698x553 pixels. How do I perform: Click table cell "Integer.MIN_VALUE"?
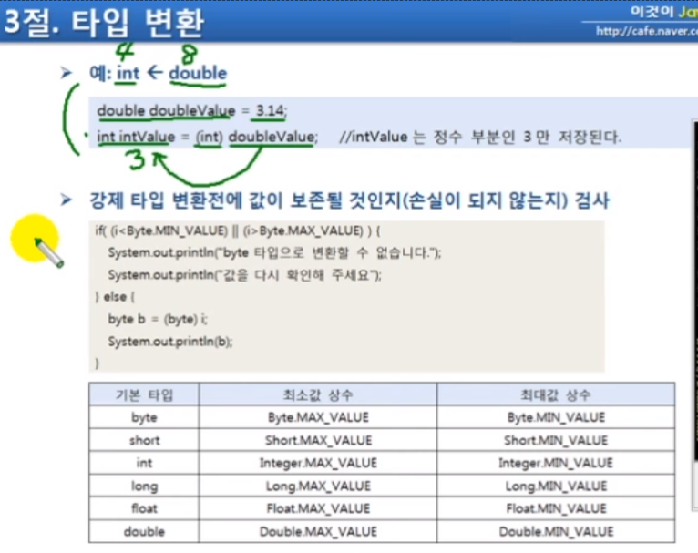(x=556, y=463)
